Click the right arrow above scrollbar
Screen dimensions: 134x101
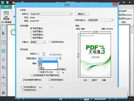132,27
